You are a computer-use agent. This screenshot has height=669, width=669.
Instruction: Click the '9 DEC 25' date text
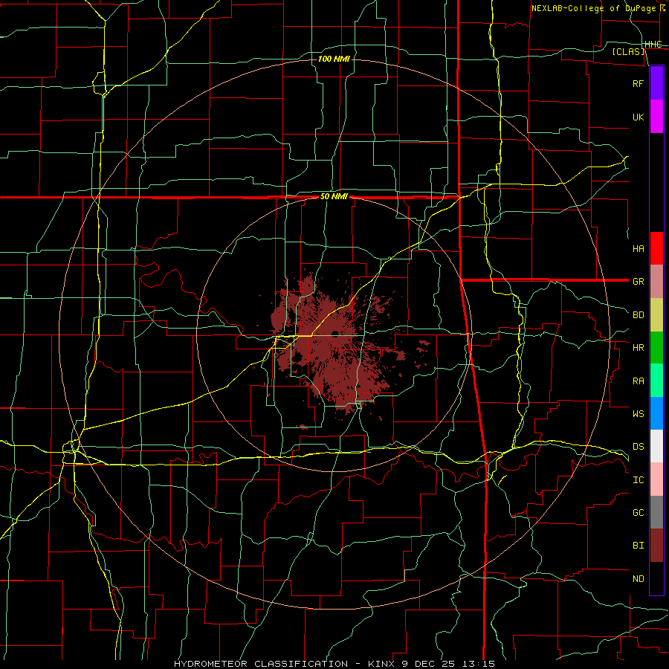click(428, 664)
